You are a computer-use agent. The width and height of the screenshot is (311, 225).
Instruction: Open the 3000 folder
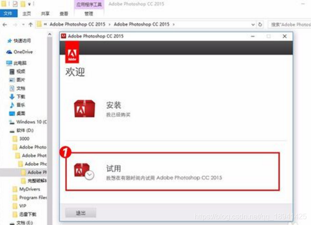tap(21, 138)
